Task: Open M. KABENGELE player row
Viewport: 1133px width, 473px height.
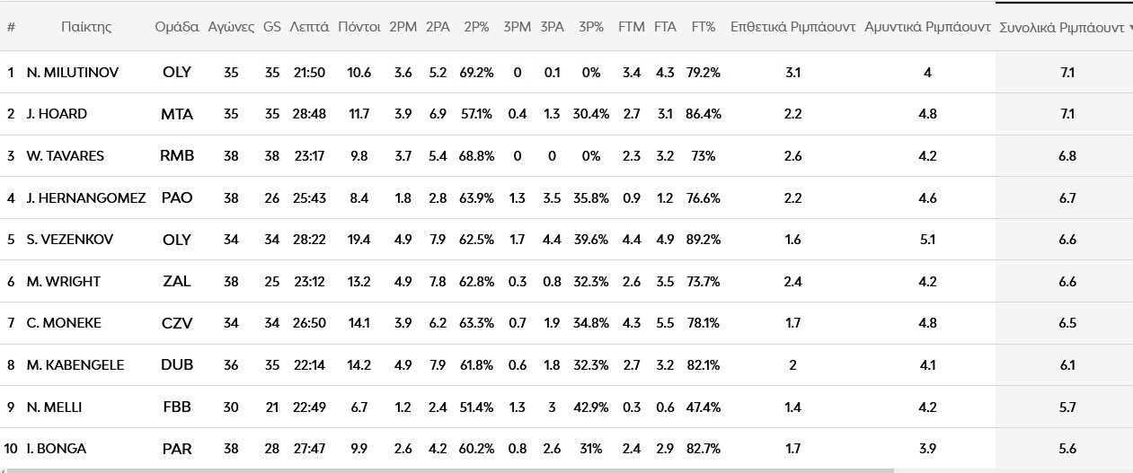Action: [75, 365]
